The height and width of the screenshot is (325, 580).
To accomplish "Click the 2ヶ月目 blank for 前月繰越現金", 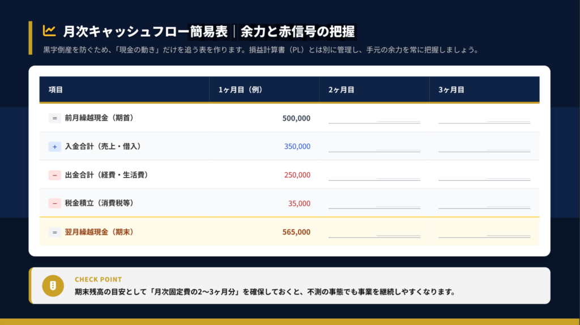I will (374, 118).
